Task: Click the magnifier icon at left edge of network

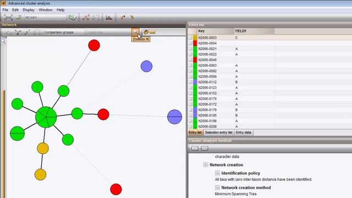Action: point(4,41)
